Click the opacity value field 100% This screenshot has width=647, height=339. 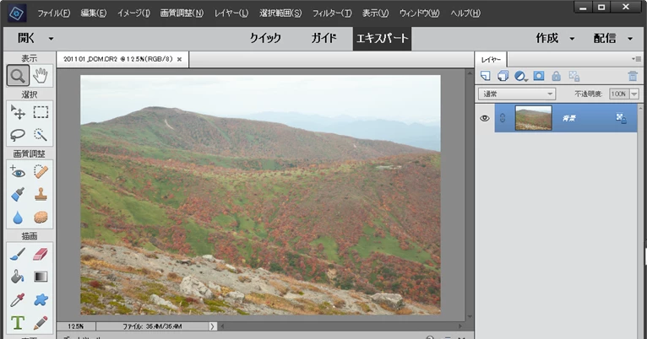(619, 94)
